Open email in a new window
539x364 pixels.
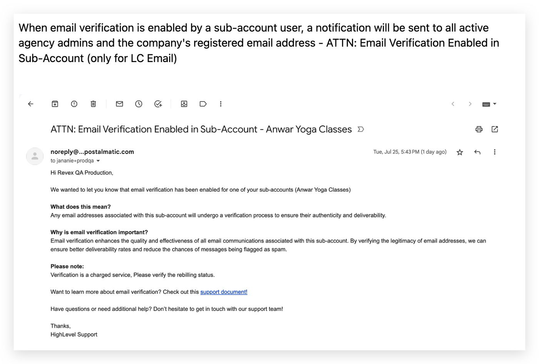click(x=495, y=129)
